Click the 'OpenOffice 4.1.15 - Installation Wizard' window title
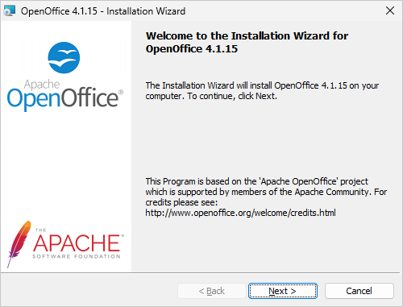Screen dimensions: 403x307 point(103,11)
